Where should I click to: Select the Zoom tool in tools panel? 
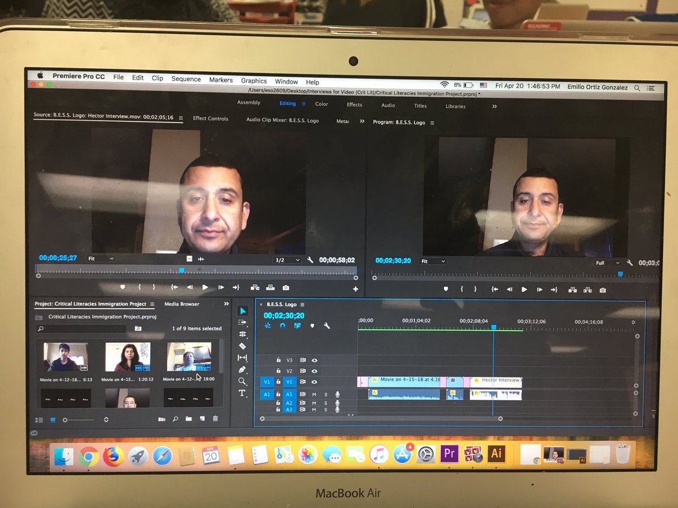(242, 382)
